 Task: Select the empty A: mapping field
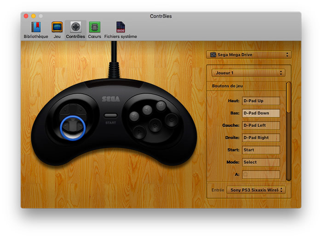click(x=261, y=174)
